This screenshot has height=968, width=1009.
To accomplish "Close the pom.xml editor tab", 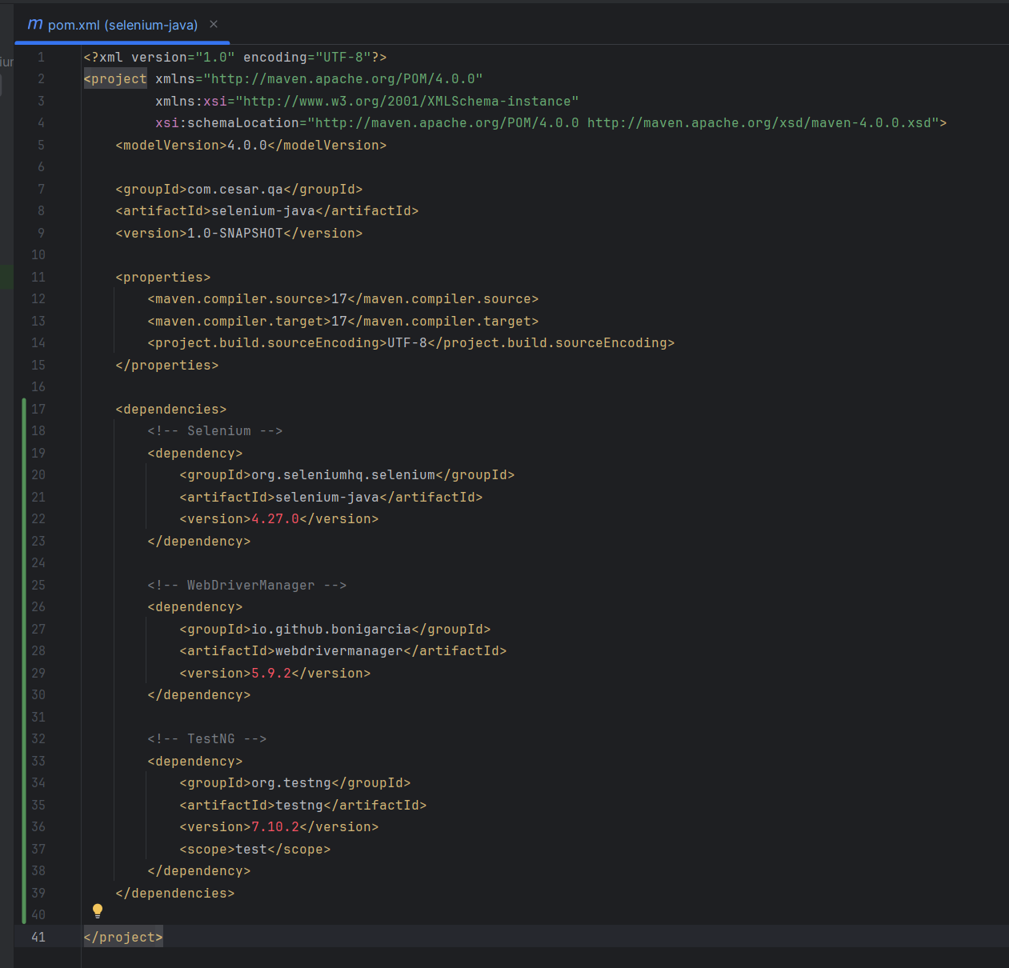I will coord(213,25).
